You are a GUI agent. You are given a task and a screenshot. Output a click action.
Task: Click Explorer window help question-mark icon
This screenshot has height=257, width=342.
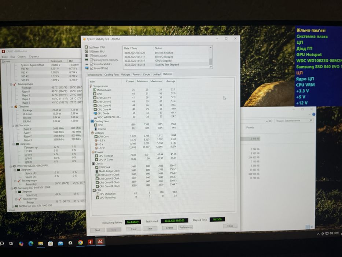point(314,115)
